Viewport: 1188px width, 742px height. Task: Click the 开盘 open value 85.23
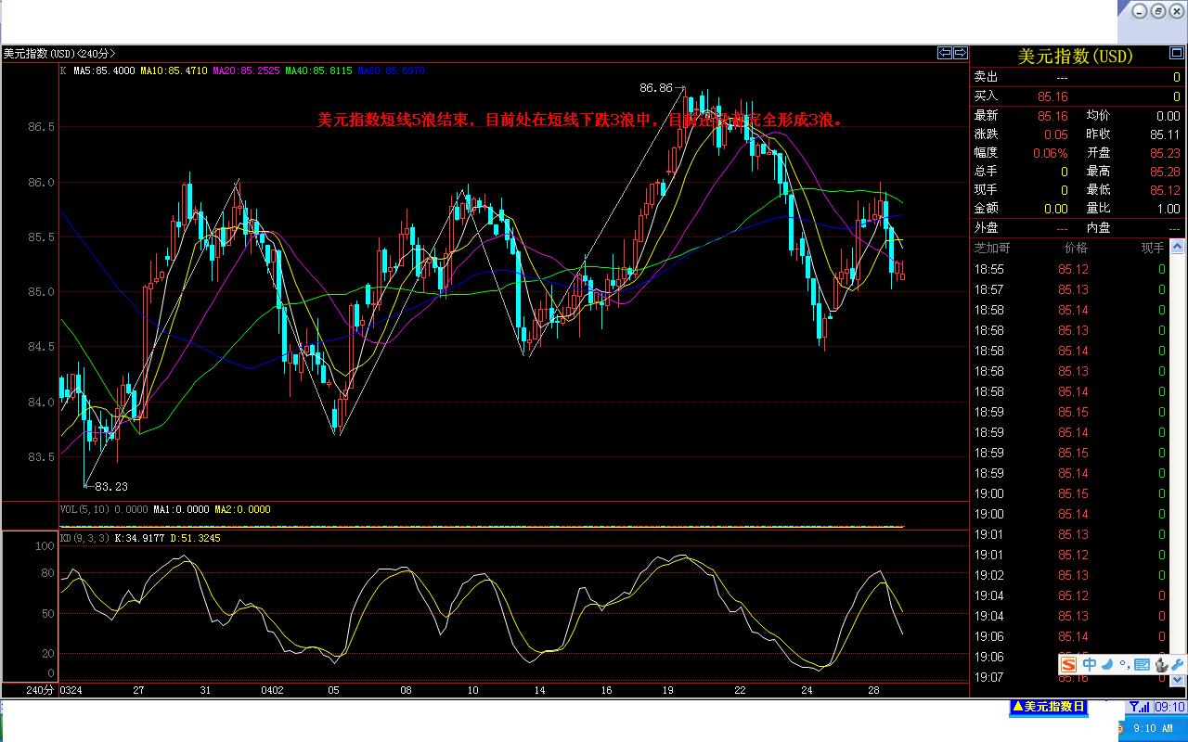pyautogui.click(x=1165, y=153)
